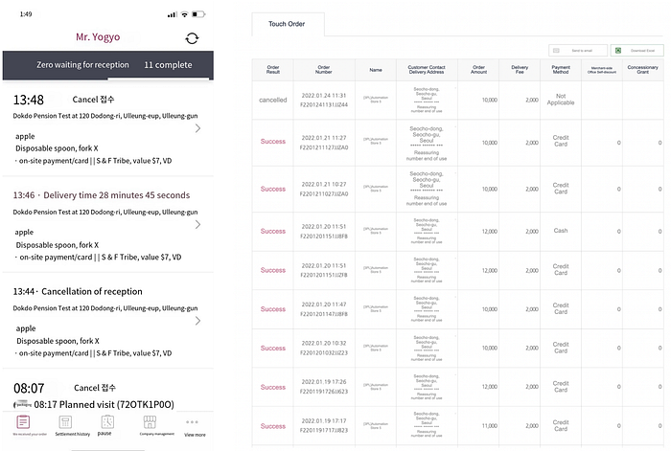Click Success status of the 2022.01.21 11:27 order
The height and width of the screenshot is (451, 671).
coord(273,142)
